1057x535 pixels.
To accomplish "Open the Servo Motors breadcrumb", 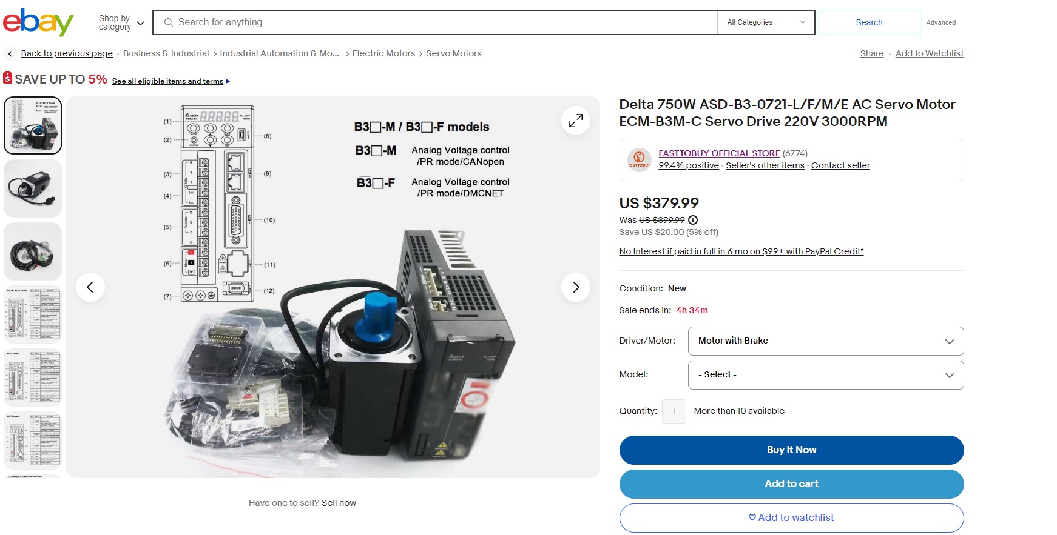I will (454, 53).
